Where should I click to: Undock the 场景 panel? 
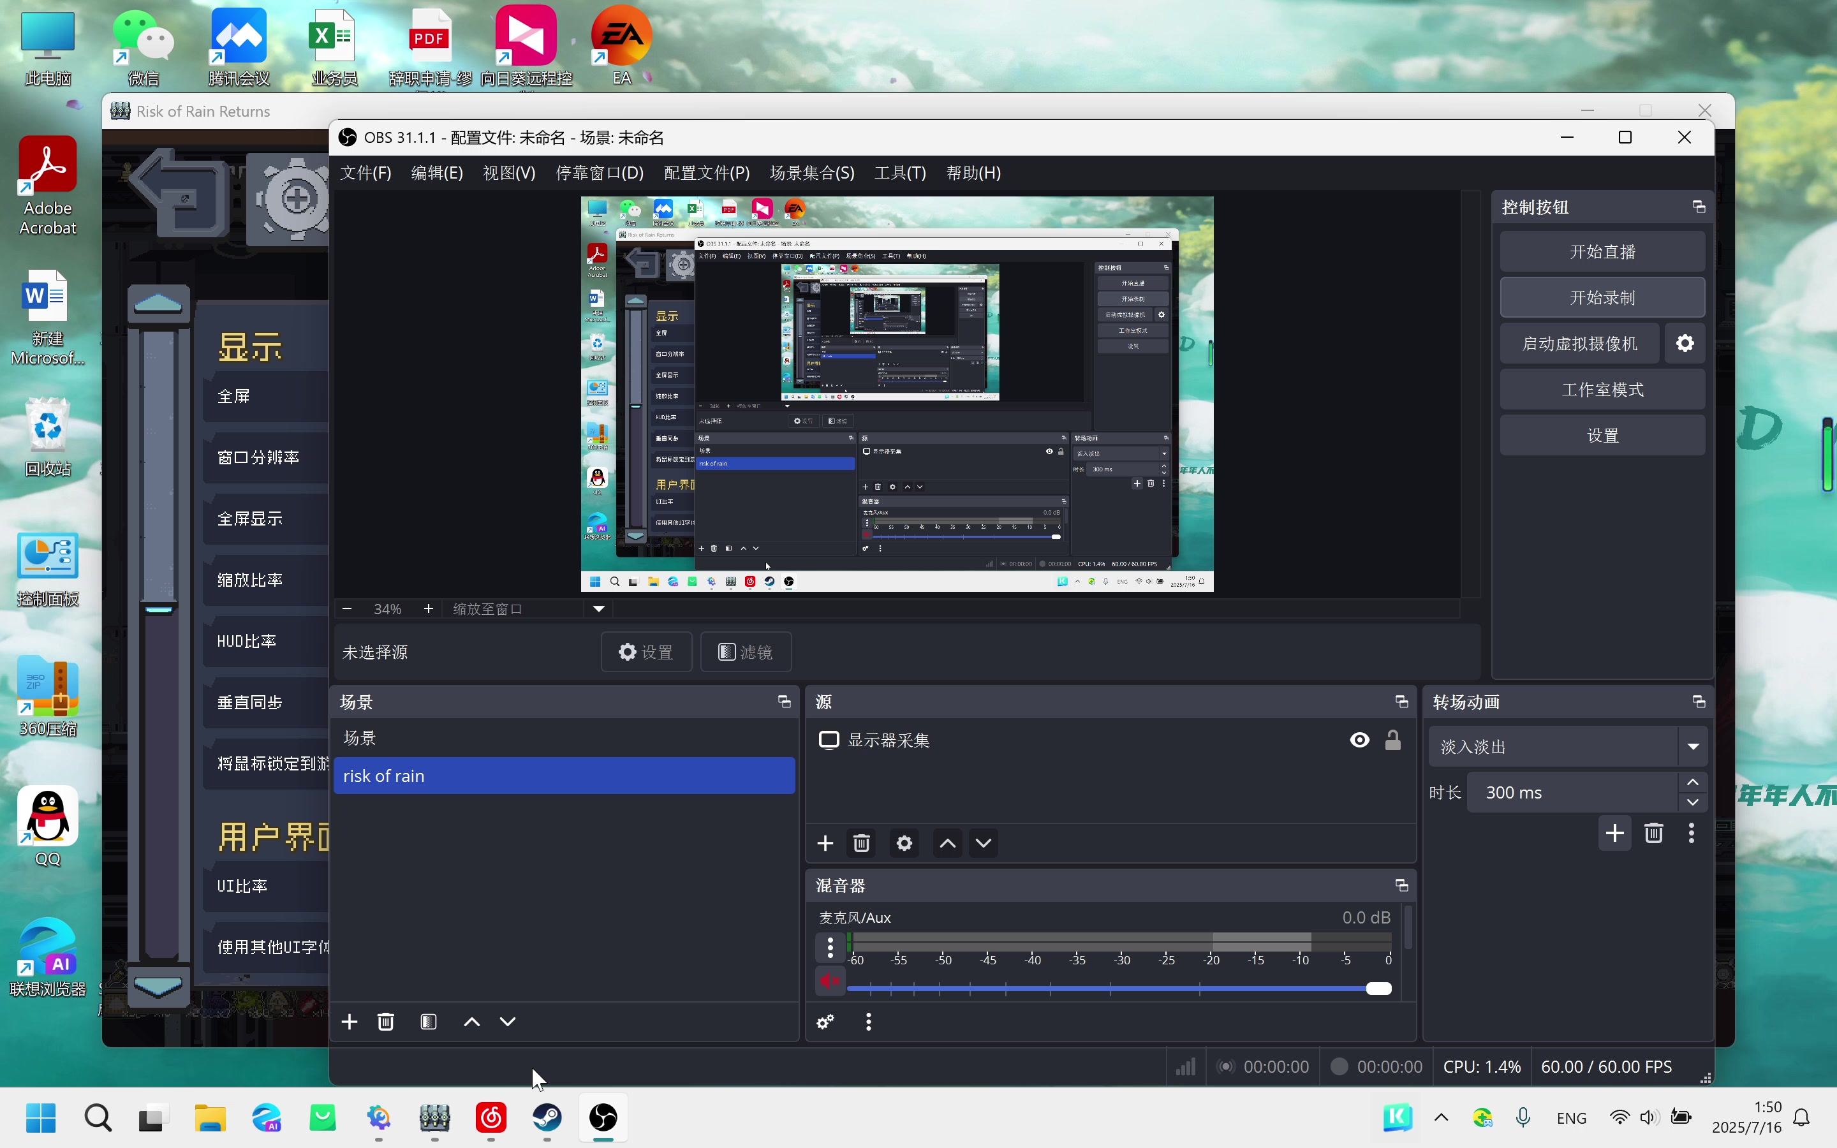tap(784, 702)
